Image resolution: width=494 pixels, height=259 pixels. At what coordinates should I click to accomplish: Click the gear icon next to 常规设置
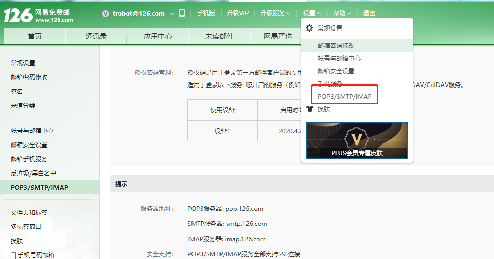309,28
